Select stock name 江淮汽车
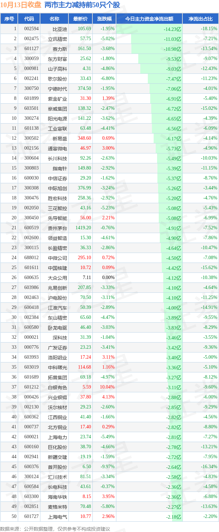This screenshot has width=219, height=532. click(x=57, y=308)
